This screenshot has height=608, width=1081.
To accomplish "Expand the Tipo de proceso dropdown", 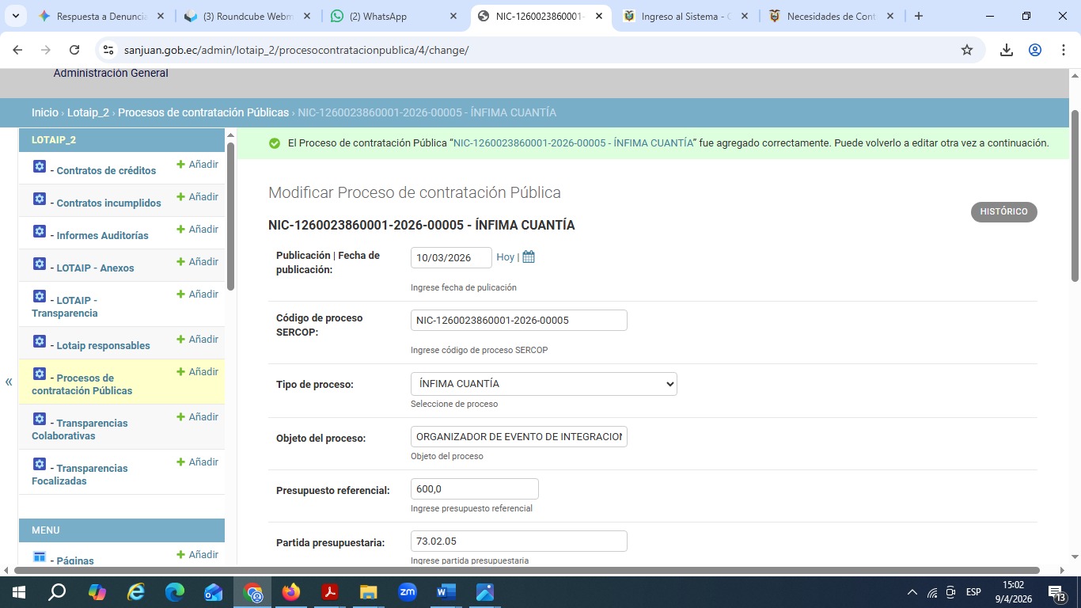I will tap(544, 384).
